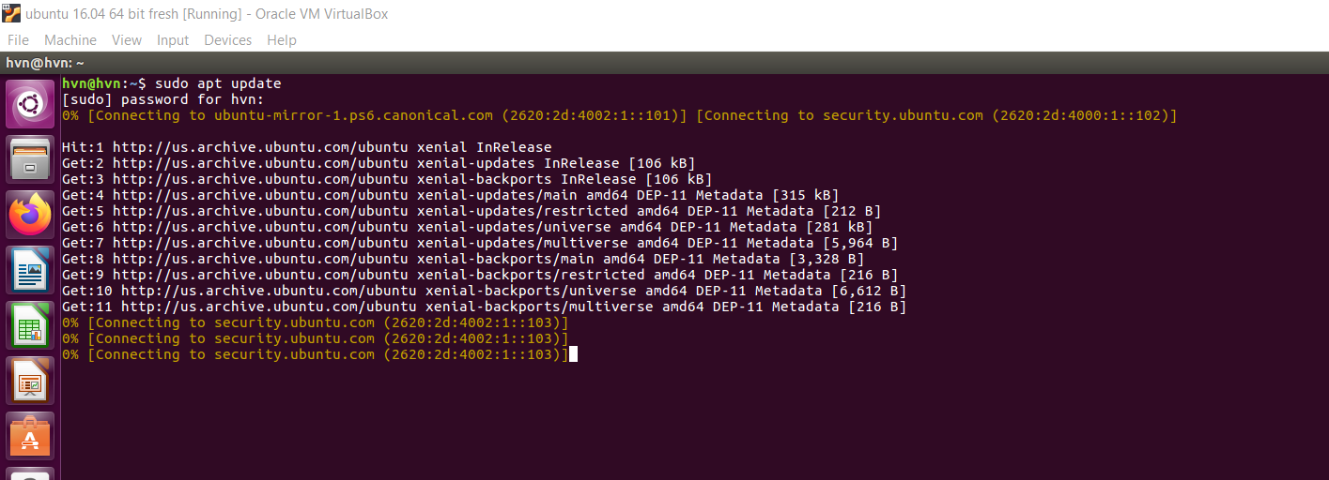Click the Hit:1 xenial InRelease output line
Viewport: 1329px width, 480px height.
[306, 147]
